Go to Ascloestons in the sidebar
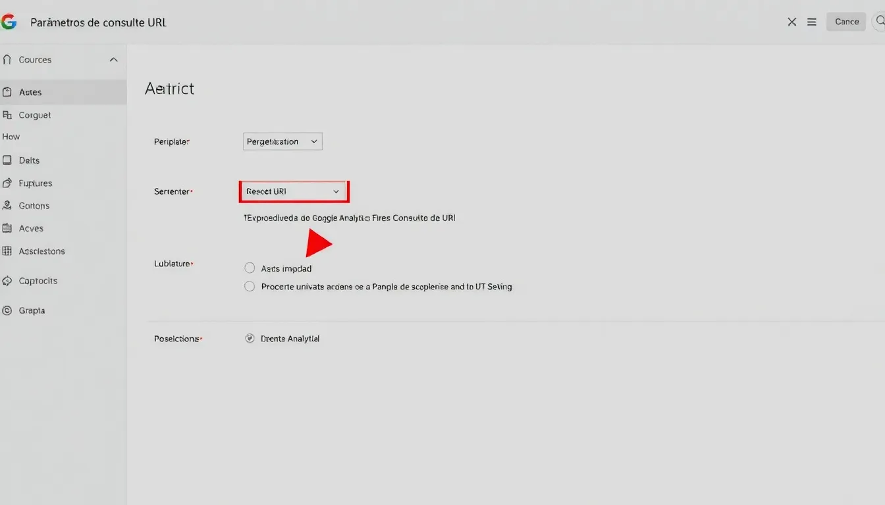Image resolution: width=885 pixels, height=505 pixels. tap(42, 251)
